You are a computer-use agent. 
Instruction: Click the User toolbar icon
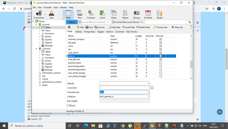[51, 15]
